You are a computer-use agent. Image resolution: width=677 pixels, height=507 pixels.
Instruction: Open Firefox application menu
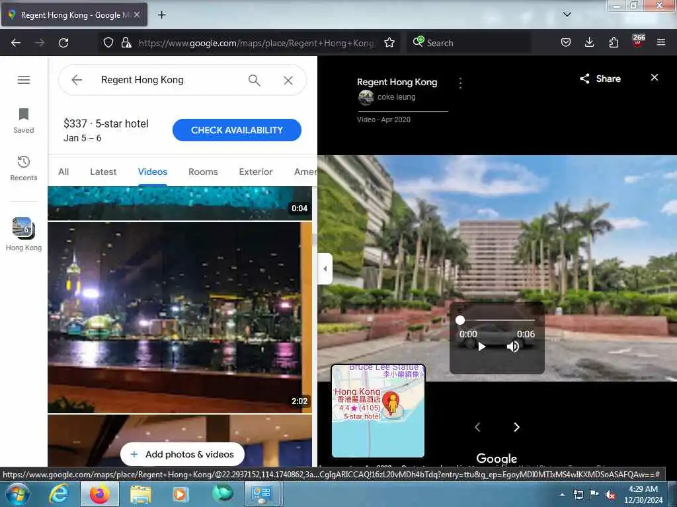pyautogui.click(x=661, y=42)
